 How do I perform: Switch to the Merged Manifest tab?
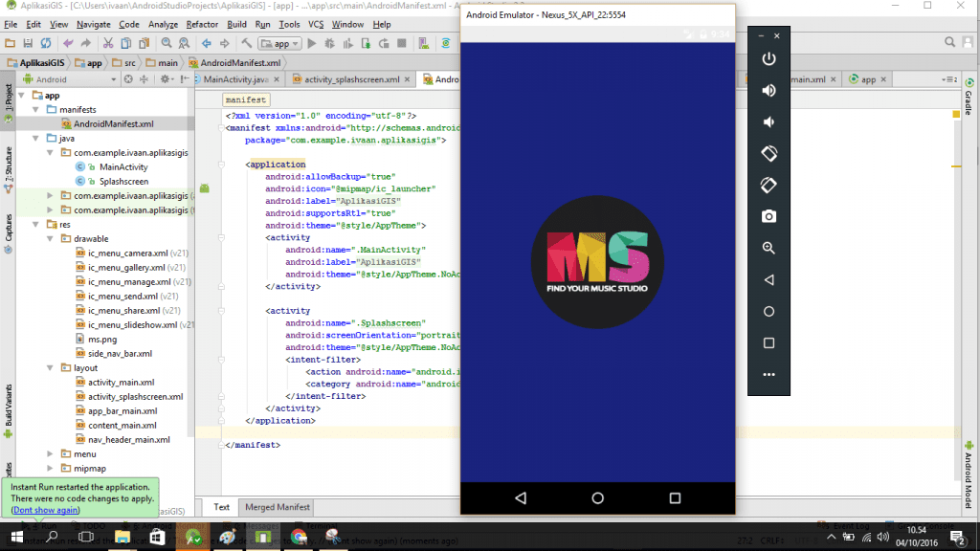(x=277, y=507)
